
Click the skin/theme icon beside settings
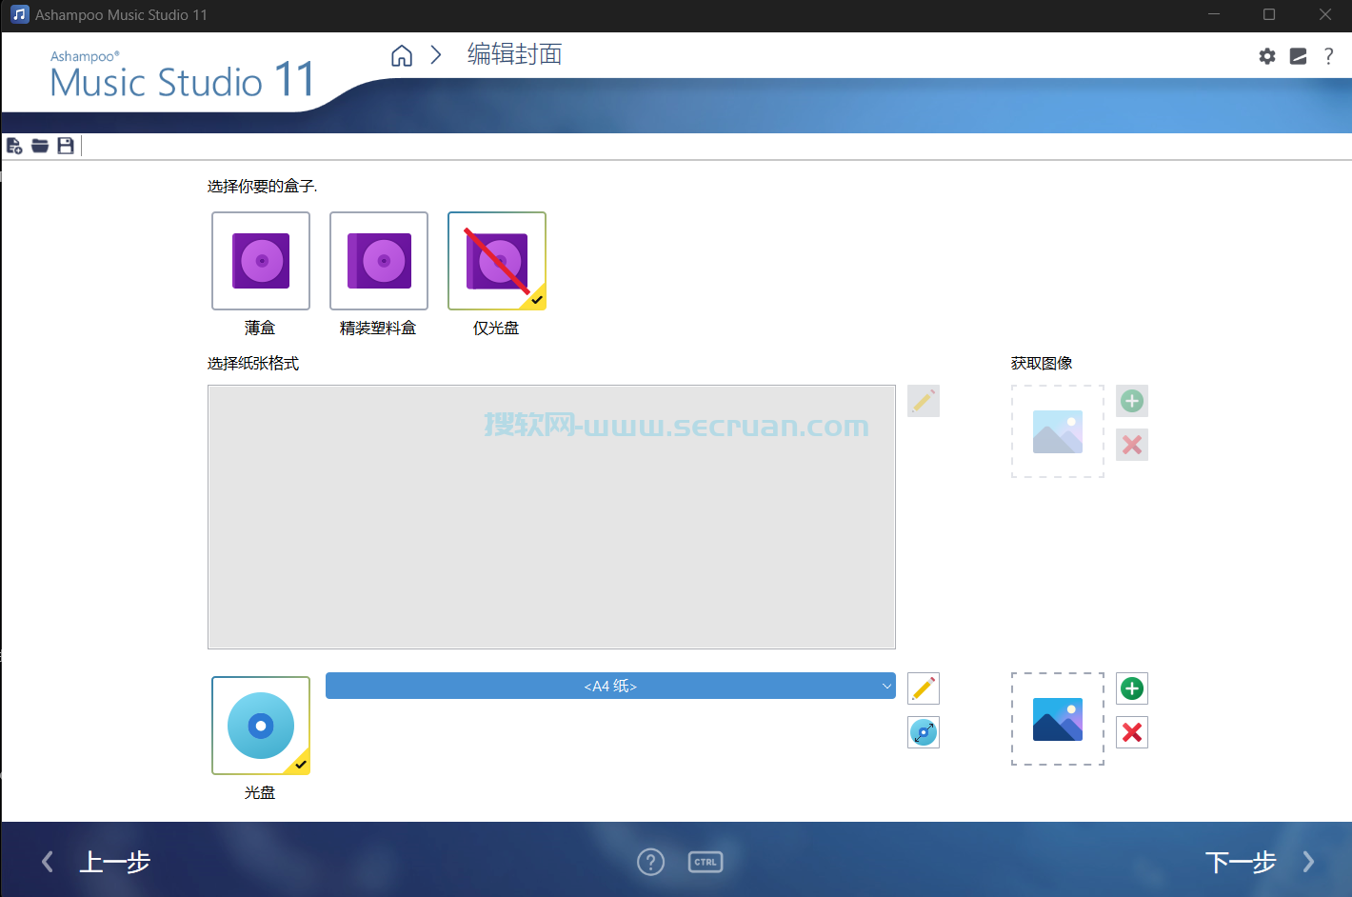1299,56
